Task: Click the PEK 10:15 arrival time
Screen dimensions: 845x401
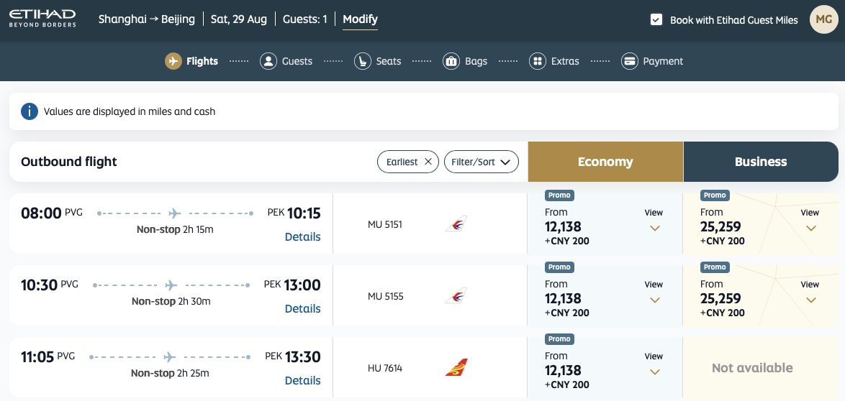Action: coord(294,213)
